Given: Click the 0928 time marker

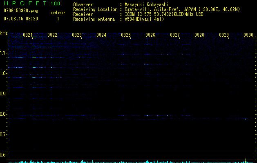Looking at the screenshot, I should pos(199,35).
